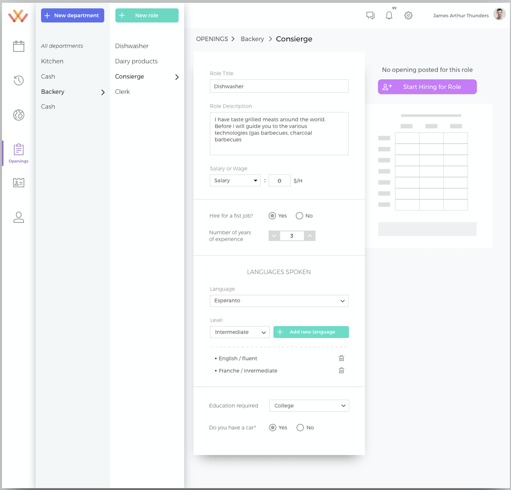Delete the Franche language entry
The image size is (511, 490).
click(341, 370)
